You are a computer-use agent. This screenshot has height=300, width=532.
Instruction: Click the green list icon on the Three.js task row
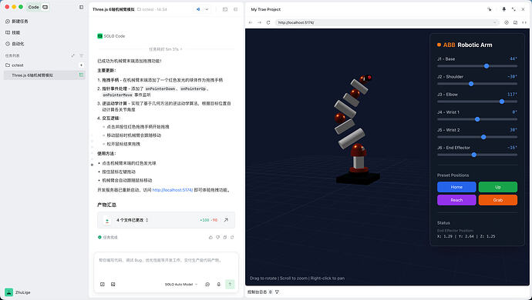(x=81, y=75)
